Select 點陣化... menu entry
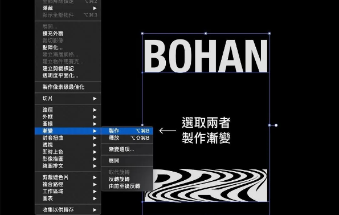The height and width of the screenshot is (215, 339). click(x=68, y=47)
